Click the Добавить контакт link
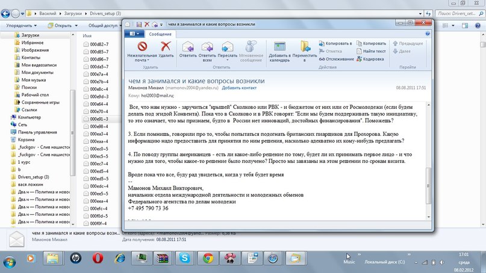The image size is (486, 273). [x=239, y=88]
